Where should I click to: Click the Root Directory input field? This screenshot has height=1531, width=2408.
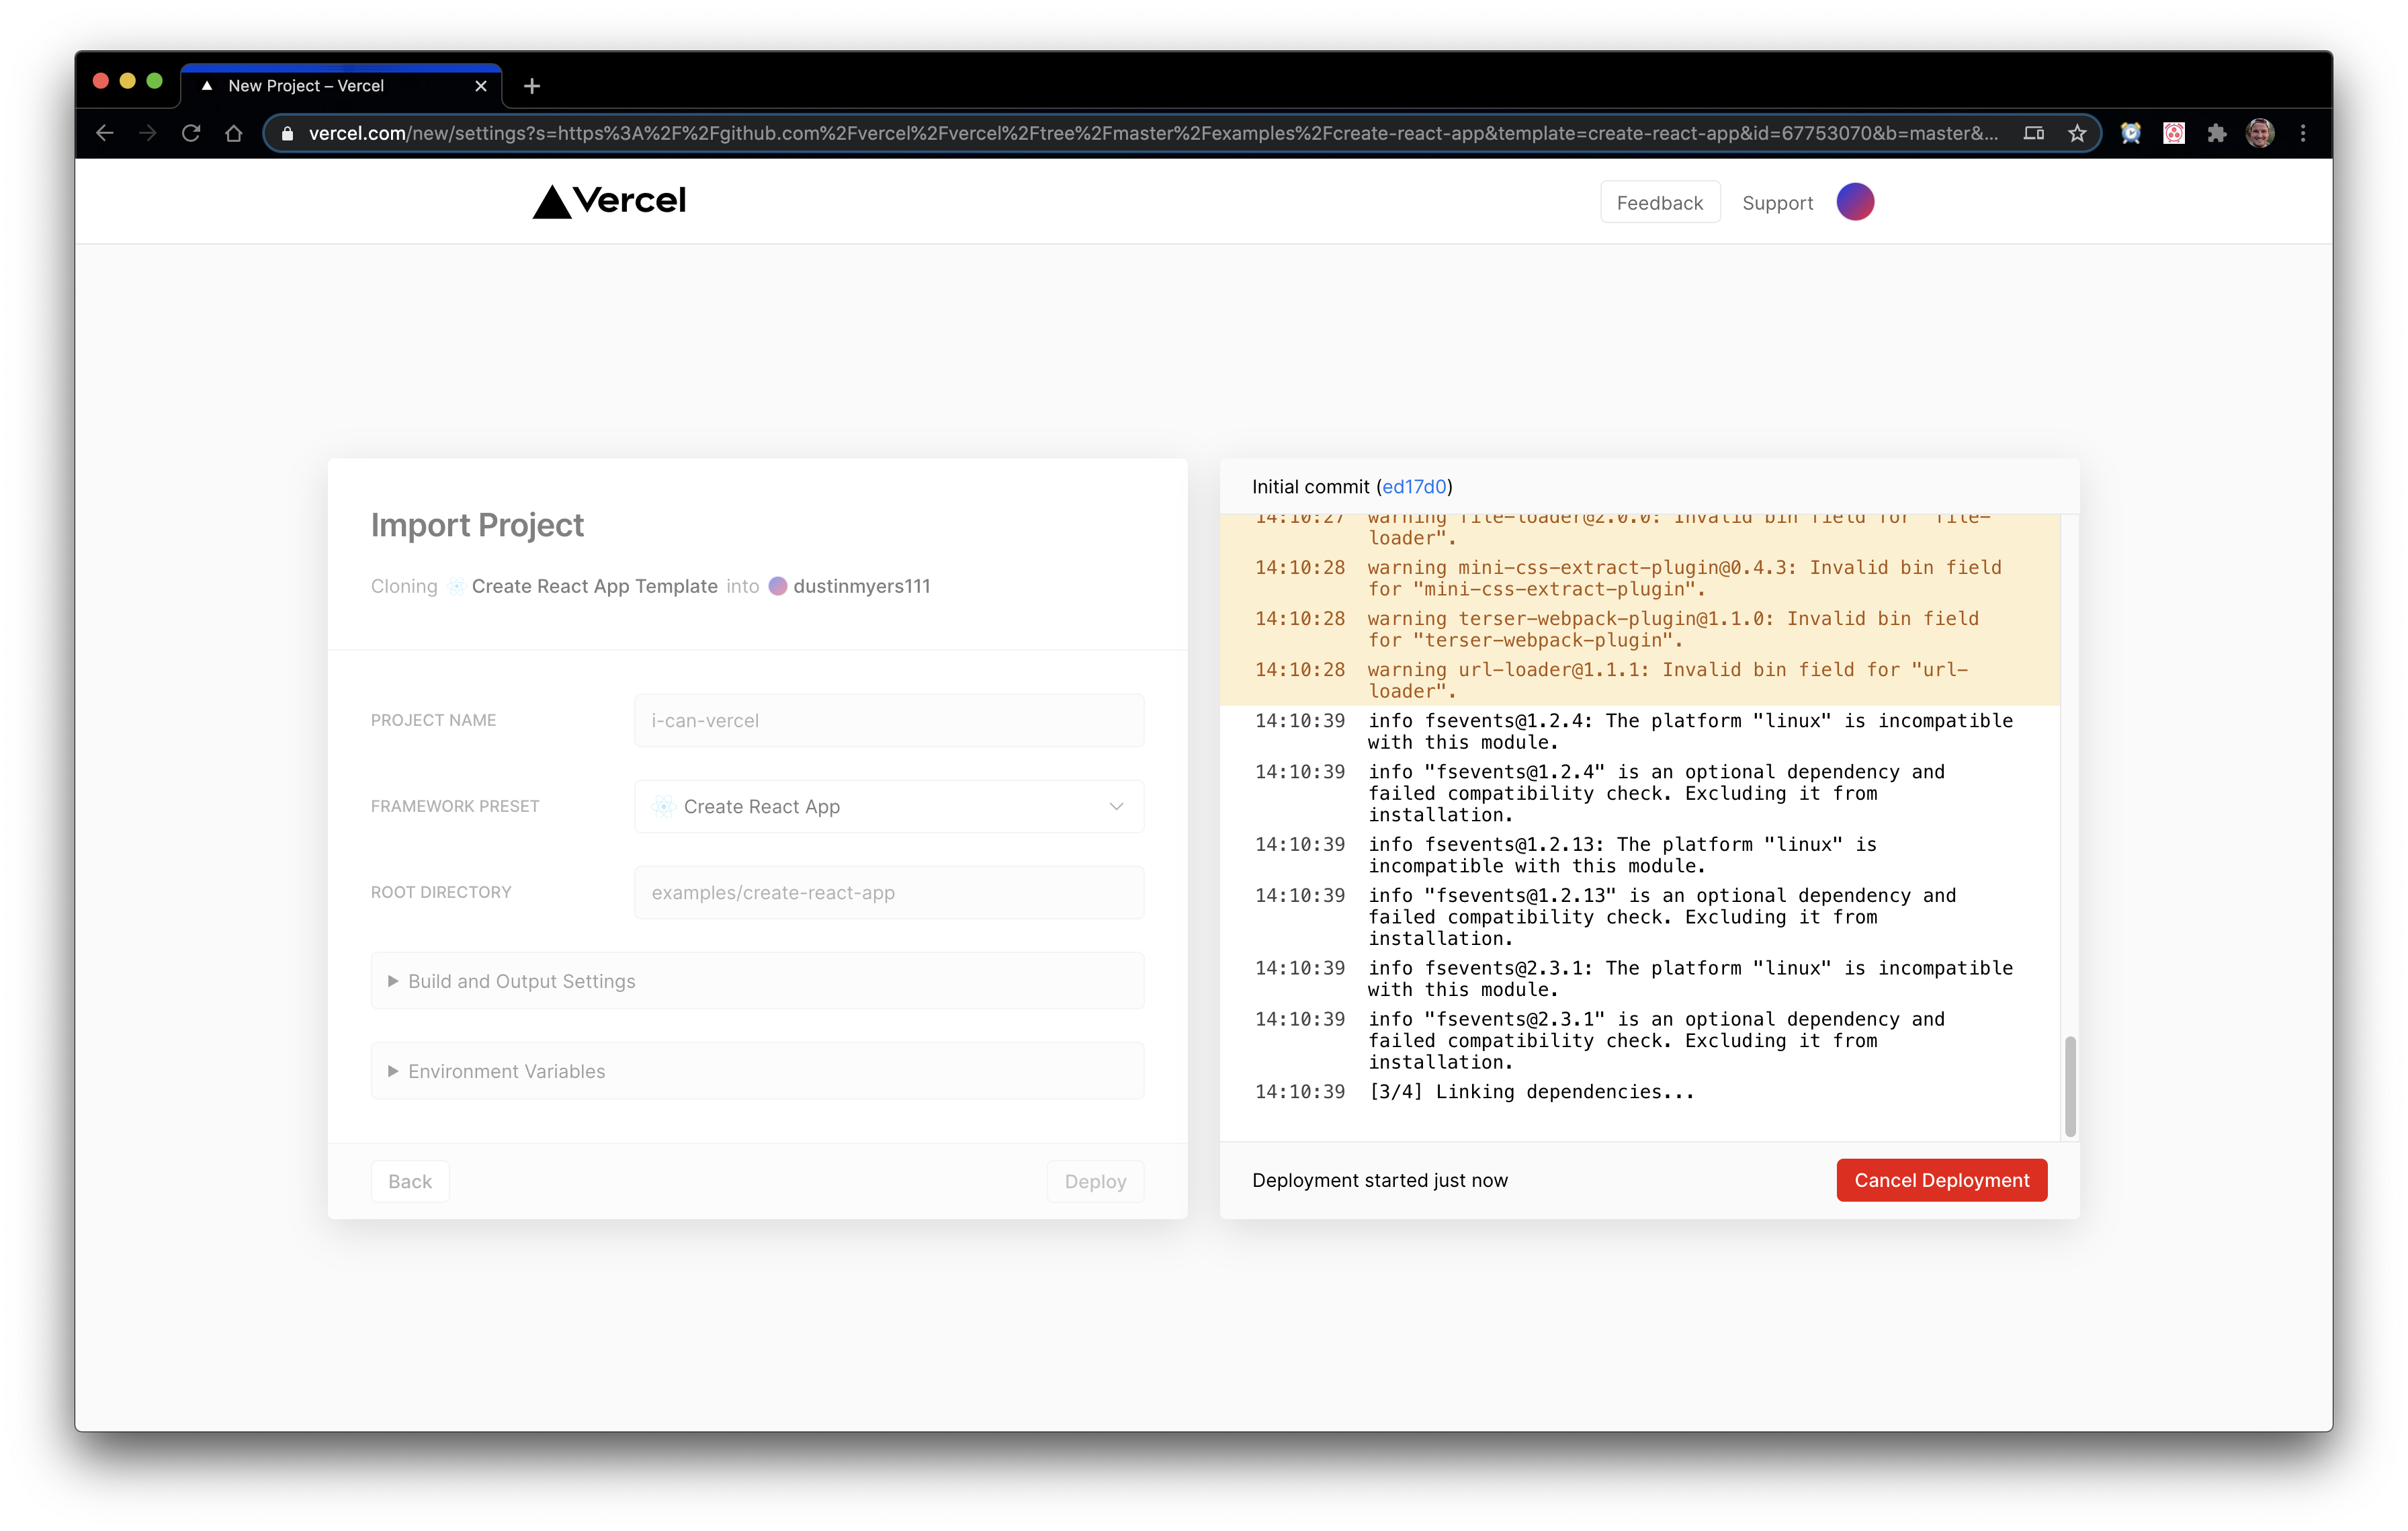[x=889, y=892]
